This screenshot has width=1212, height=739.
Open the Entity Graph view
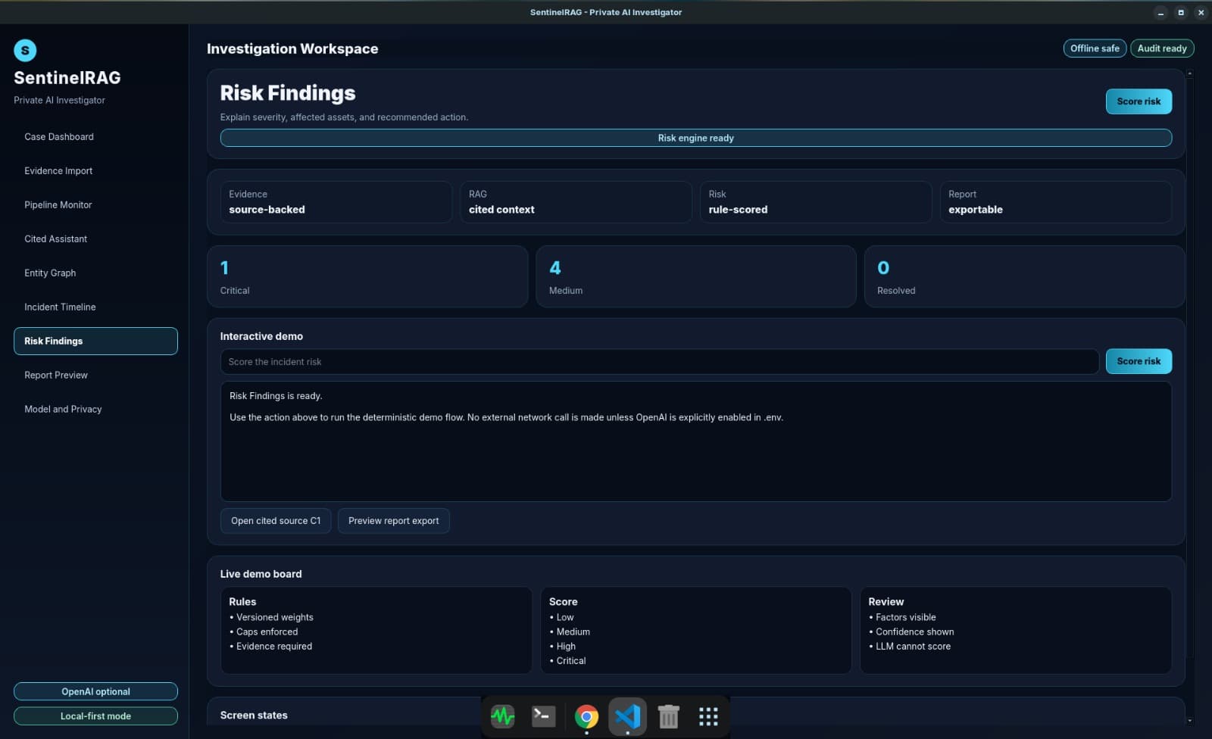(x=95, y=273)
